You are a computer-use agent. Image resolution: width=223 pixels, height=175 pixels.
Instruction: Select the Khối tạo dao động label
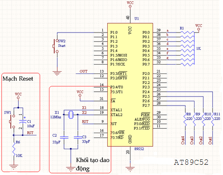click(x=93, y=164)
